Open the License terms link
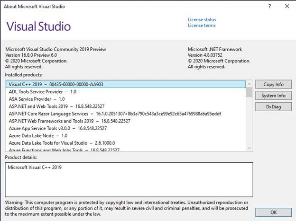Viewport: 296px width, 221px height. click(202, 26)
